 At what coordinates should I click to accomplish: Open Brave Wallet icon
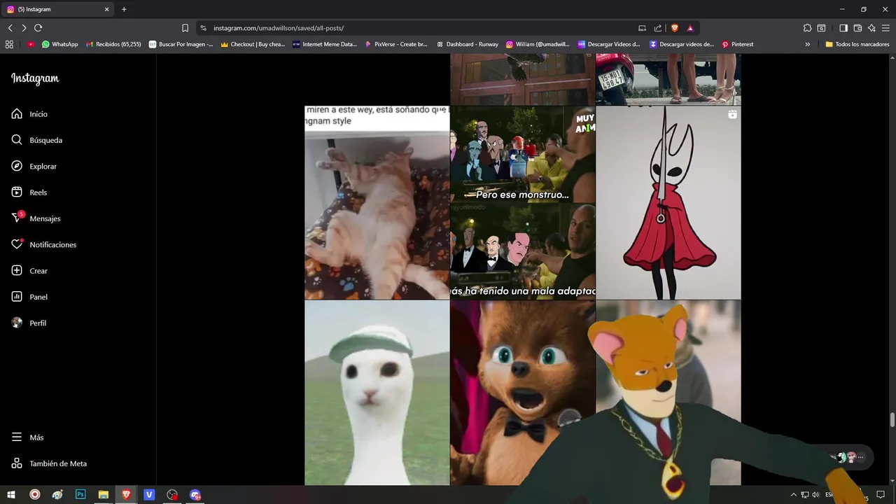click(857, 28)
